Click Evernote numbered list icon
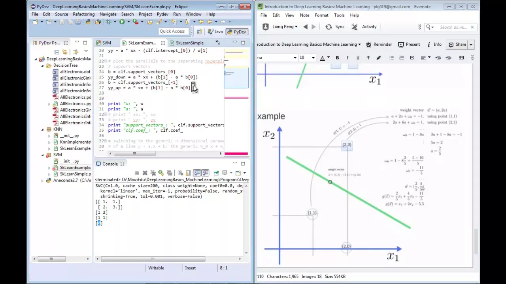The height and width of the screenshot is (284, 506). [402, 58]
